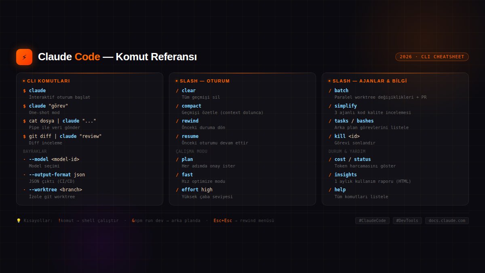This screenshot has width=485, height=273.
Task: Click "Geçmişi özetle (context dolunca)" description
Action: point(222,113)
